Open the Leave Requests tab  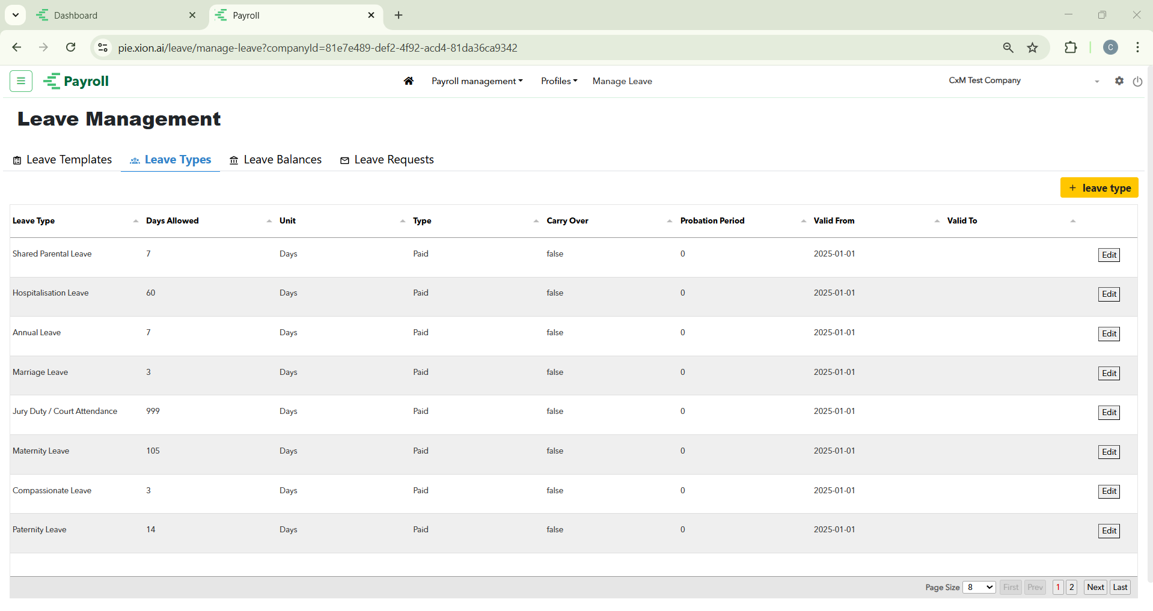tap(387, 160)
